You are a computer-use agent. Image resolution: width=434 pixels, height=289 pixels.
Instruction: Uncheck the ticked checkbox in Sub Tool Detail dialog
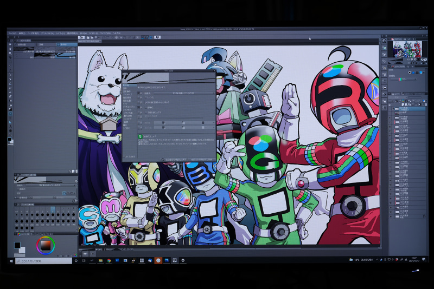[146, 102]
